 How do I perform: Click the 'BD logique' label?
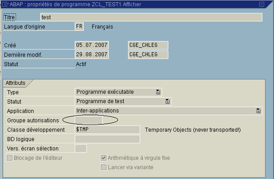click(21, 139)
